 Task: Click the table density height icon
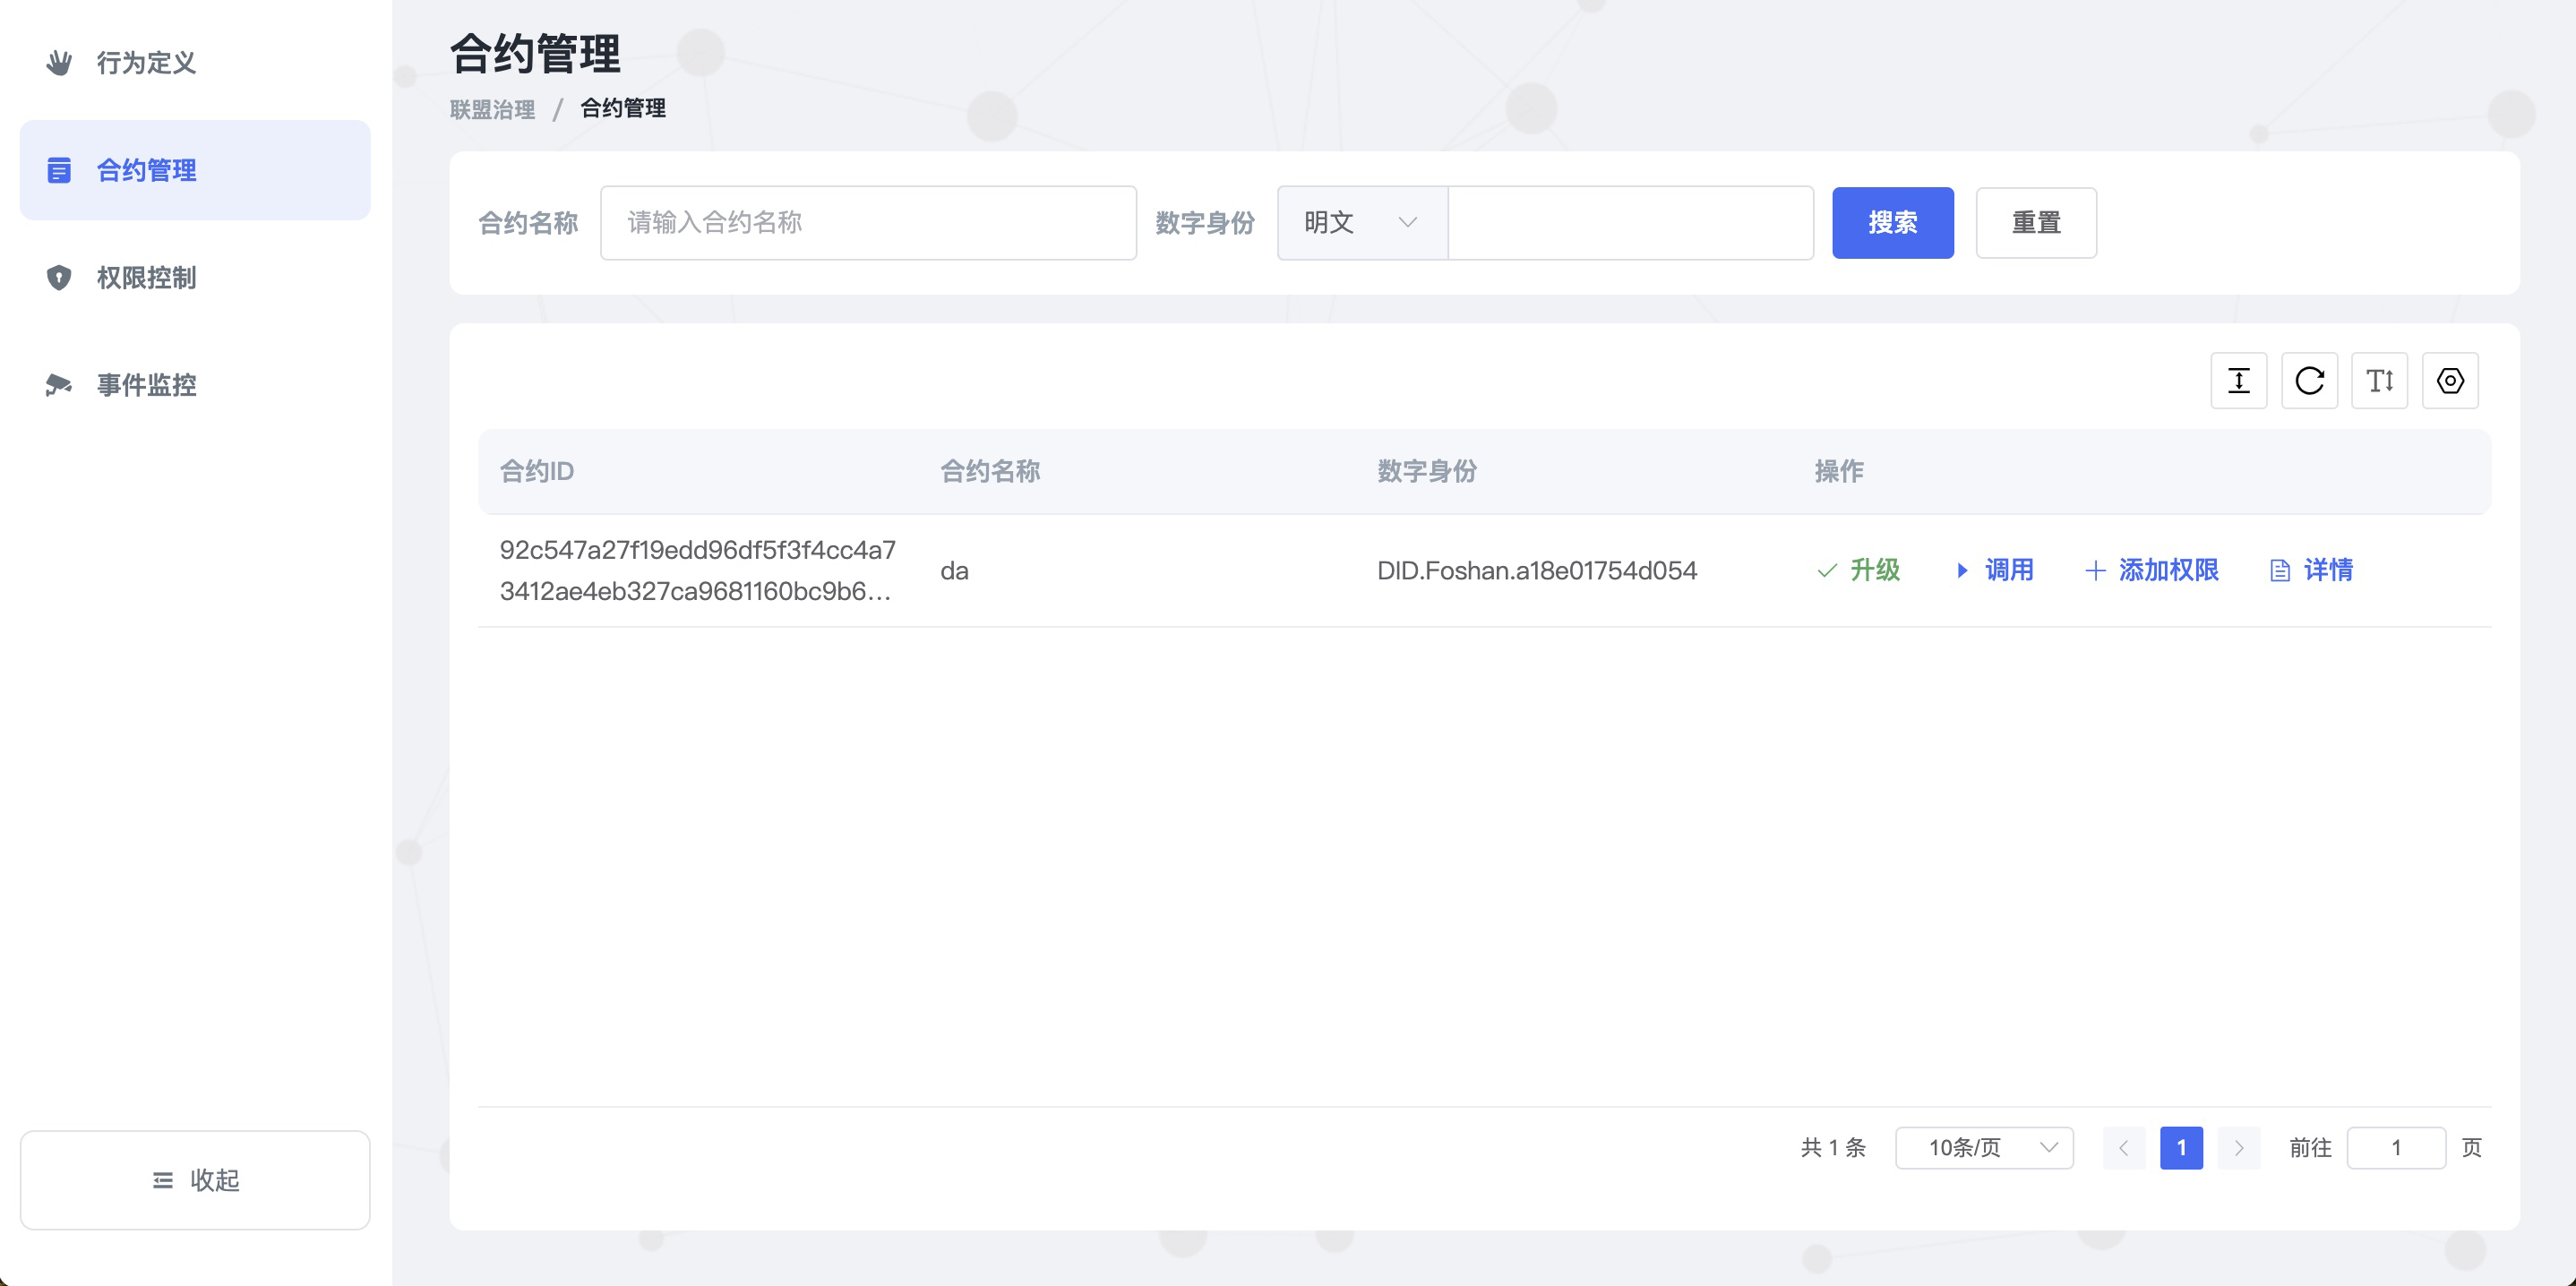(x=2238, y=380)
